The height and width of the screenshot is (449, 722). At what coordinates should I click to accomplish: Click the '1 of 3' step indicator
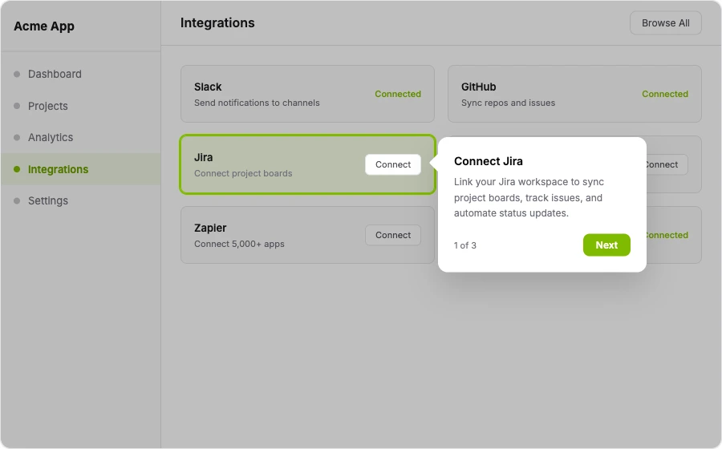tap(465, 245)
